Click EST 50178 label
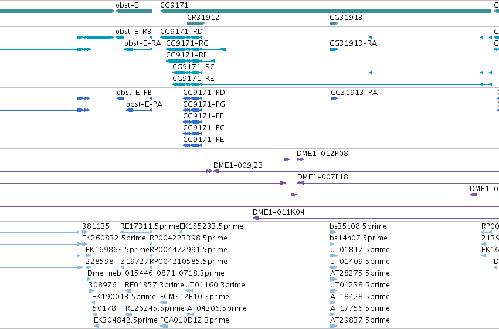This screenshot has height=329, width=499. [x=104, y=308]
